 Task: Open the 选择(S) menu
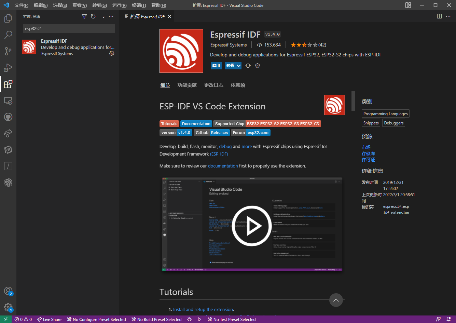tap(60, 5)
